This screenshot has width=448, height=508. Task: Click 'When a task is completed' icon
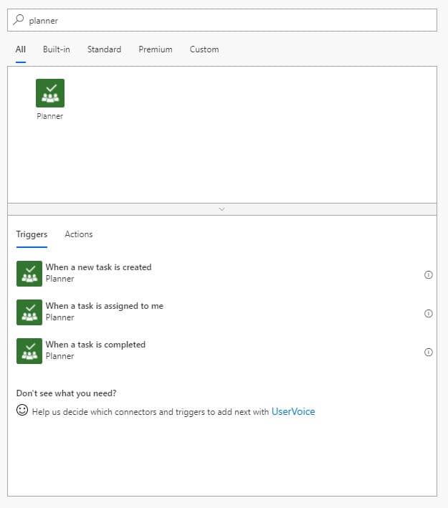click(x=29, y=351)
